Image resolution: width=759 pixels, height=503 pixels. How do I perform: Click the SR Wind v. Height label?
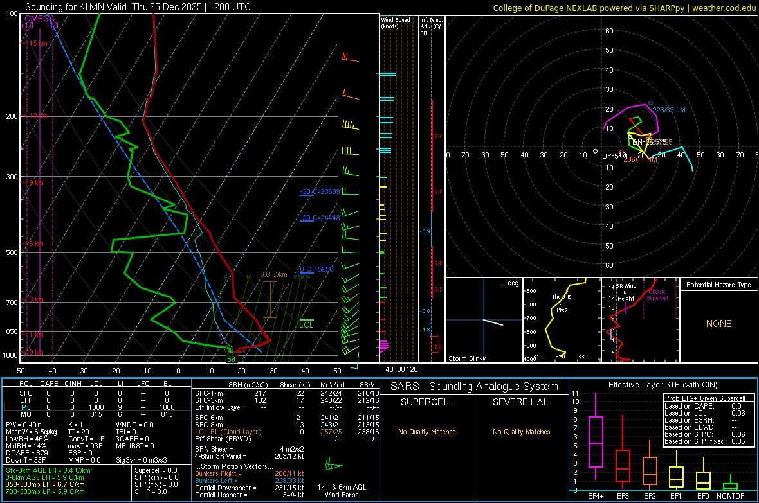pyautogui.click(x=625, y=292)
